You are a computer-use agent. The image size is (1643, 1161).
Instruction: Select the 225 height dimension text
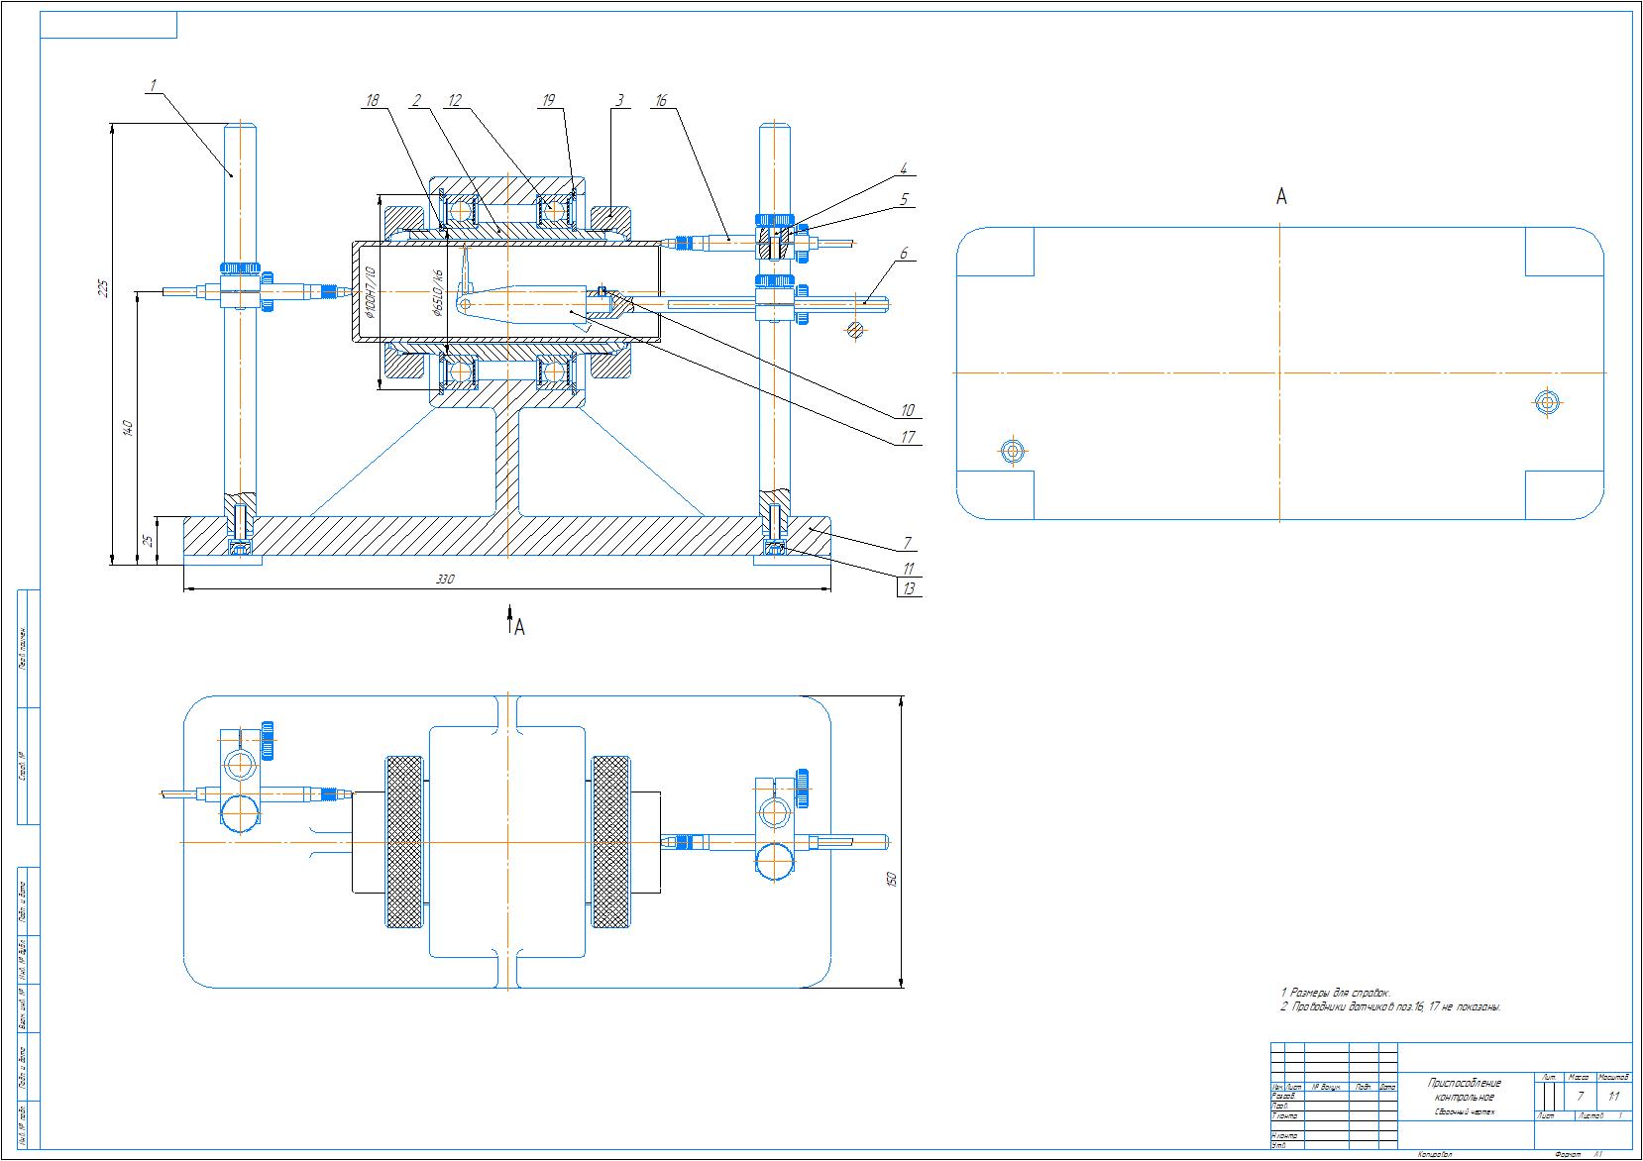tap(101, 288)
